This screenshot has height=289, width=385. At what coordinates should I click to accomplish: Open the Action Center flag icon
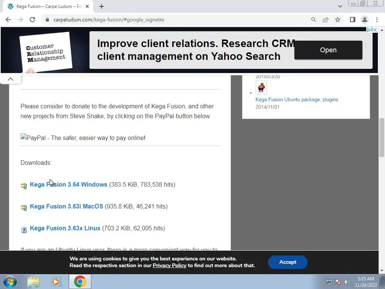pyautogui.click(x=338, y=282)
